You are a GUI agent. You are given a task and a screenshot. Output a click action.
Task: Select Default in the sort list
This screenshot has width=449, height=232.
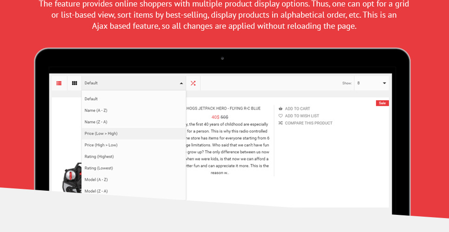click(x=91, y=99)
